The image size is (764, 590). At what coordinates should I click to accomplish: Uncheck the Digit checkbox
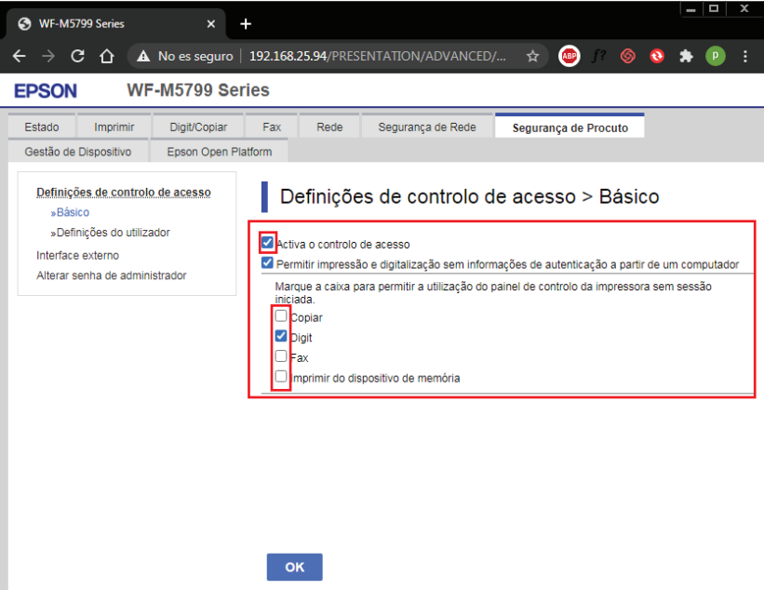tap(281, 336)
